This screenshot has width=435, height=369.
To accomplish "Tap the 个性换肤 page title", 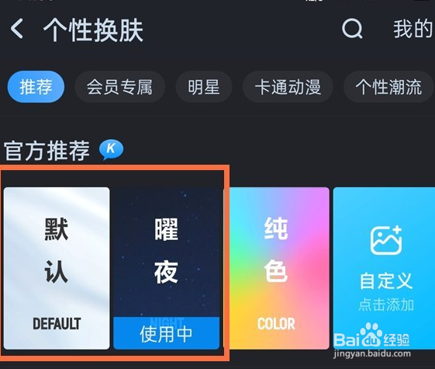I will tap(93, 30).
